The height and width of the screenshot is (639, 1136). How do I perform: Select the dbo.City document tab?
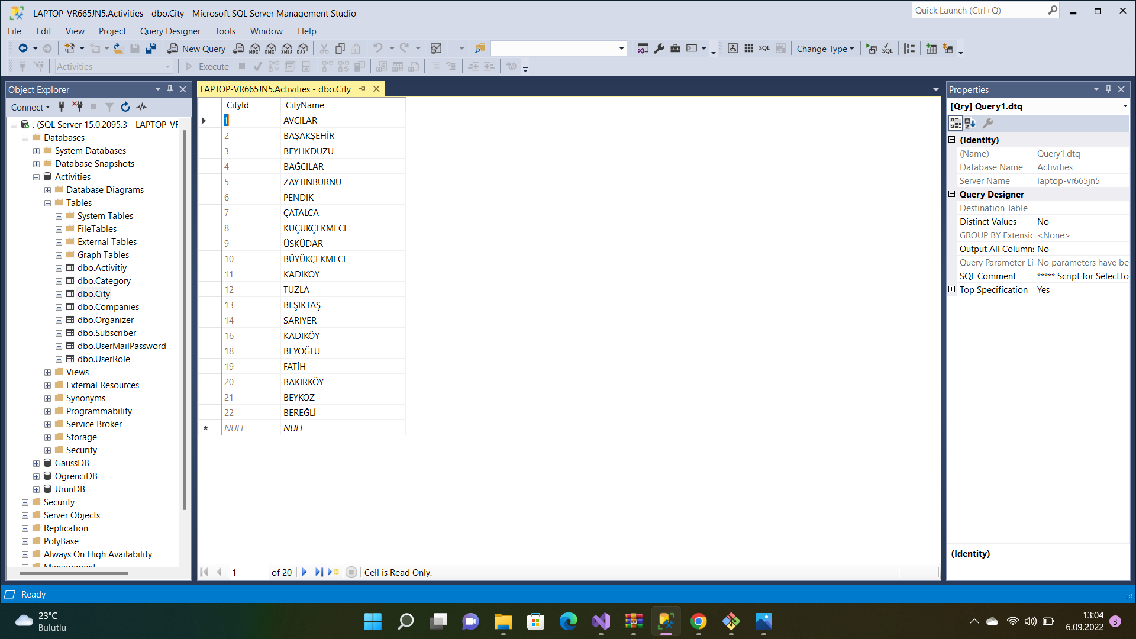click(275, 89)
